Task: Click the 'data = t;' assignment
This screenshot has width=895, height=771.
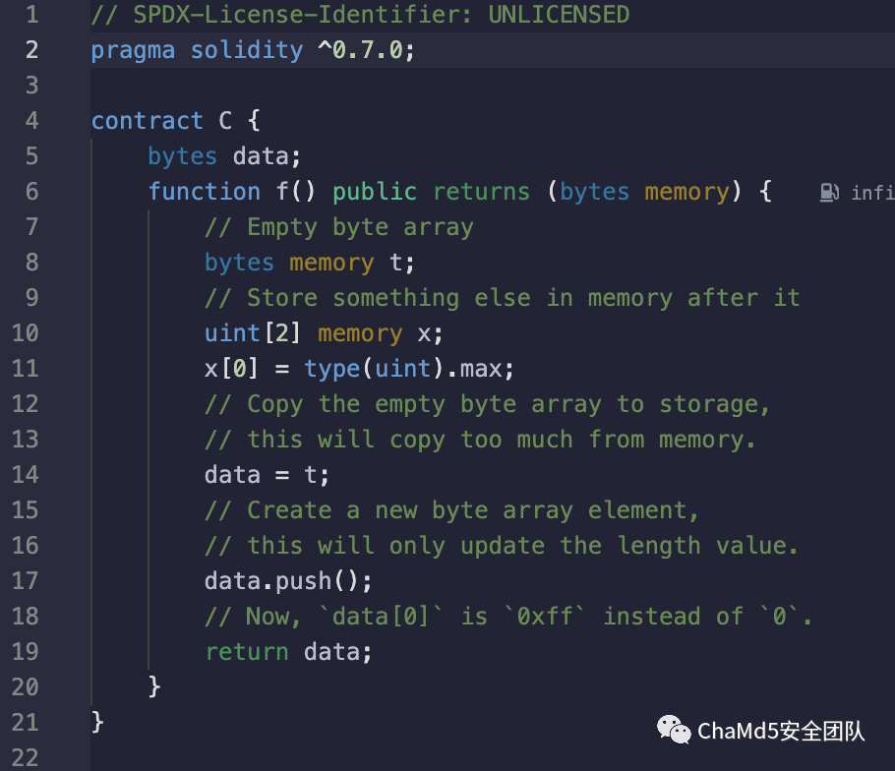Action: click(x=267, y=475)
